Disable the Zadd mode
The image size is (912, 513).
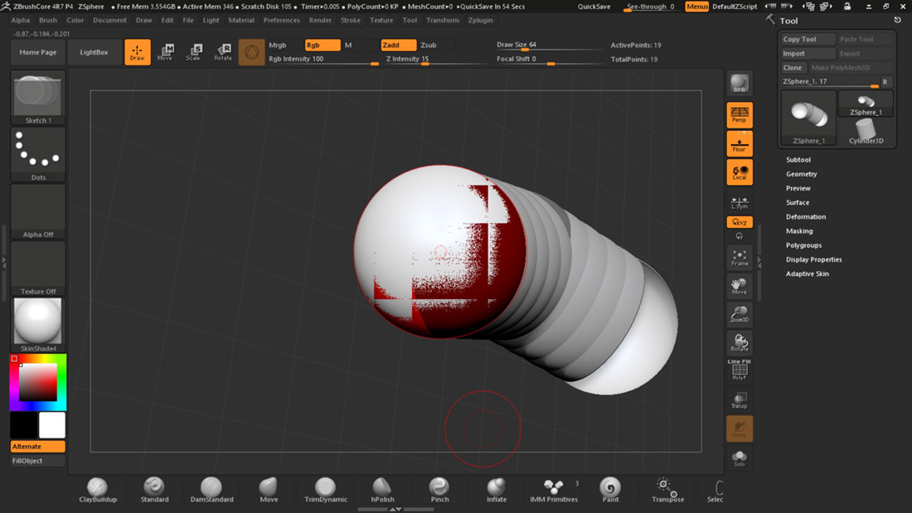399,46
